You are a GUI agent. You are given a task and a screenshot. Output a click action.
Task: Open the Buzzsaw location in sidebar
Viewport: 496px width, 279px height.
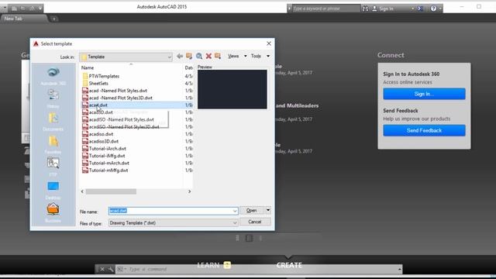[x=53, y=213]
